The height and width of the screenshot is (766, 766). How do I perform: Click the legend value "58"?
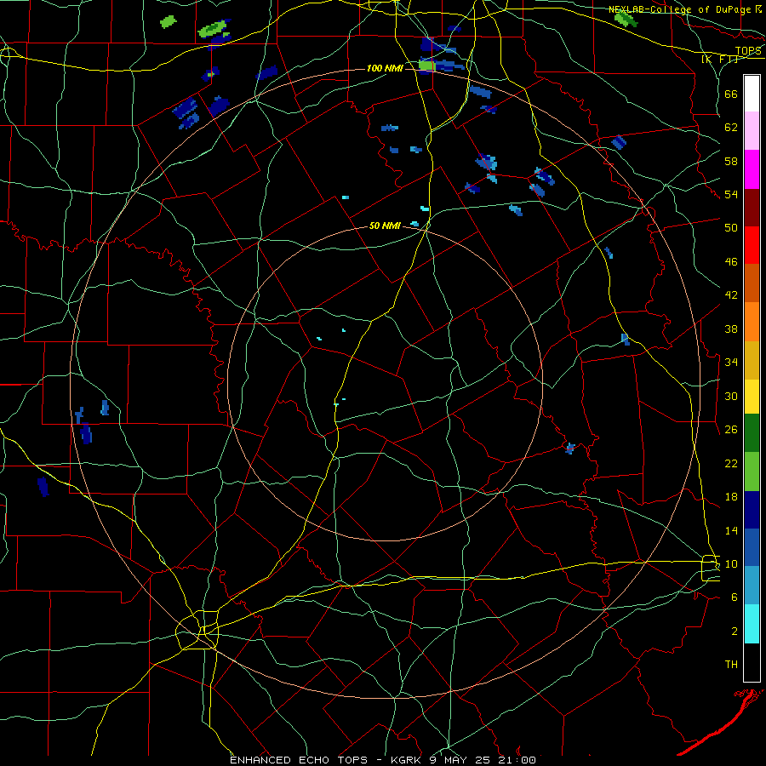(731, 161)
